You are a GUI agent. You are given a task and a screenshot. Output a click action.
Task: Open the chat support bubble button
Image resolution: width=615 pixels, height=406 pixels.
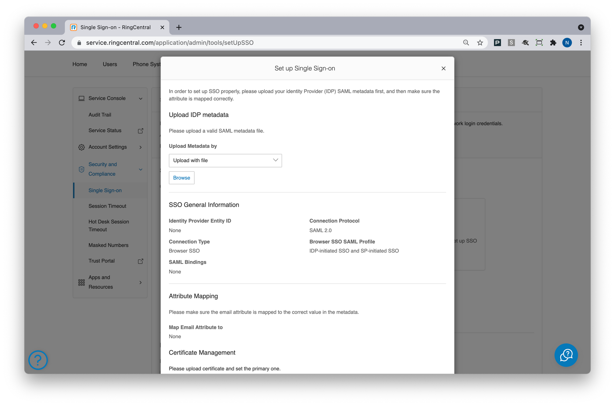(x=566, y=355)
